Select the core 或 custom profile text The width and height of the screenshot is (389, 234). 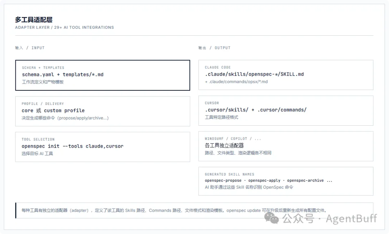pos(53,111)
